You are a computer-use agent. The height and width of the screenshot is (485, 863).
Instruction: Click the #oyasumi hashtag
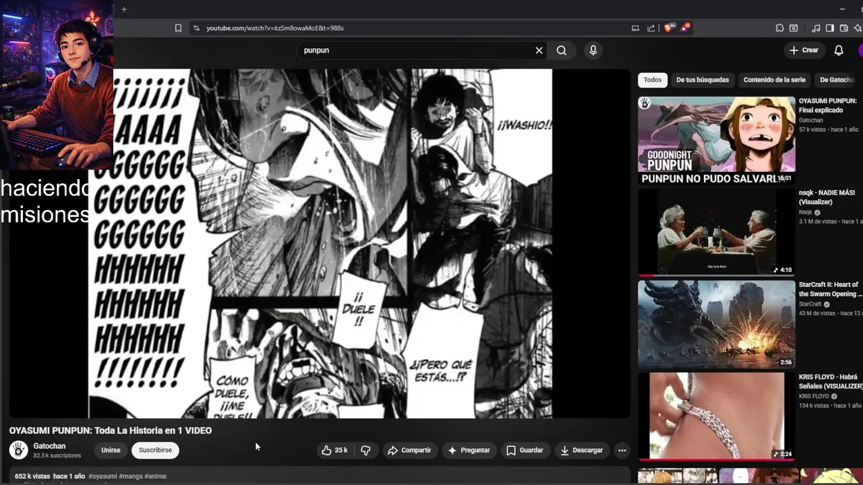point(102,476)
